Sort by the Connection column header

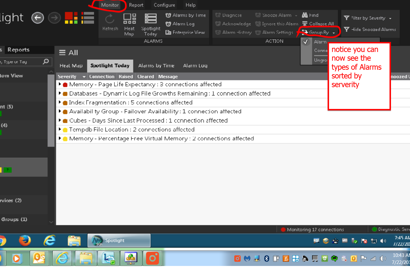point(102,76)
